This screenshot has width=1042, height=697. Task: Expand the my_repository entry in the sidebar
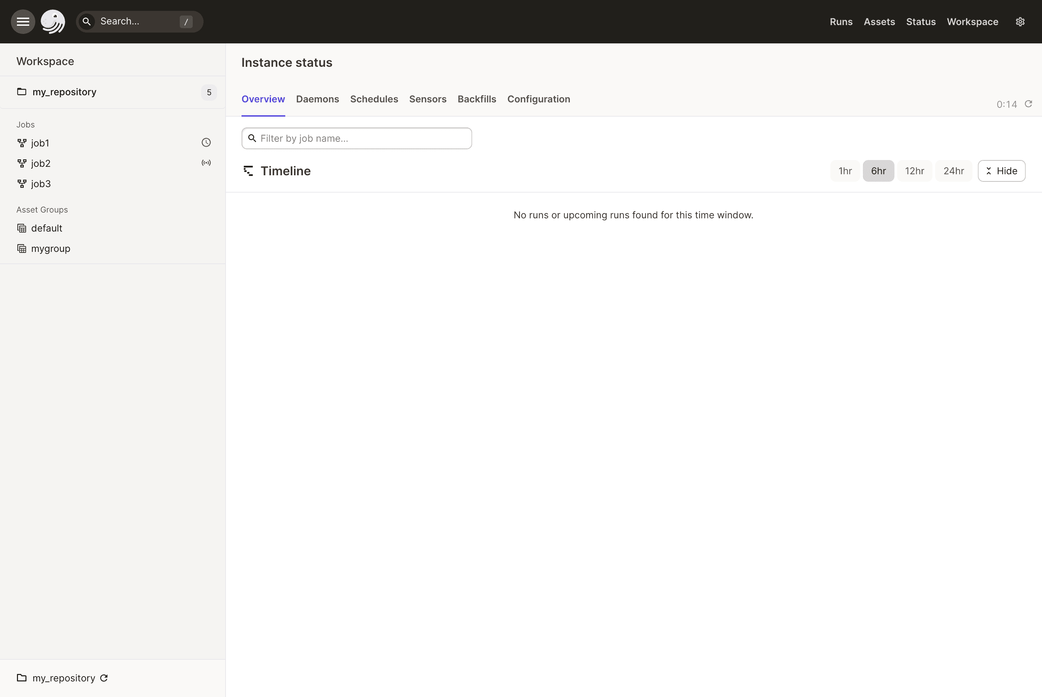[64, 92]
